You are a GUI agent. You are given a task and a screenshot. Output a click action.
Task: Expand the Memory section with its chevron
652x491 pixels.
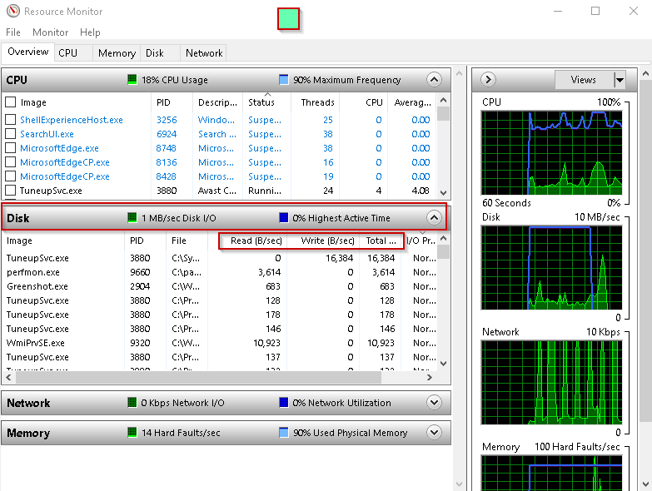pos(434,433)
